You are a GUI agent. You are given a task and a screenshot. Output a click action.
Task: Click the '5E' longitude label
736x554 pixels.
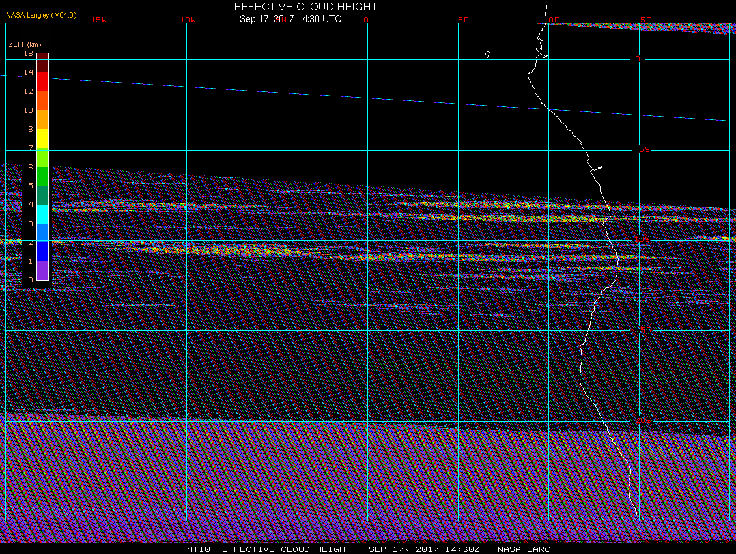point(463,20)
